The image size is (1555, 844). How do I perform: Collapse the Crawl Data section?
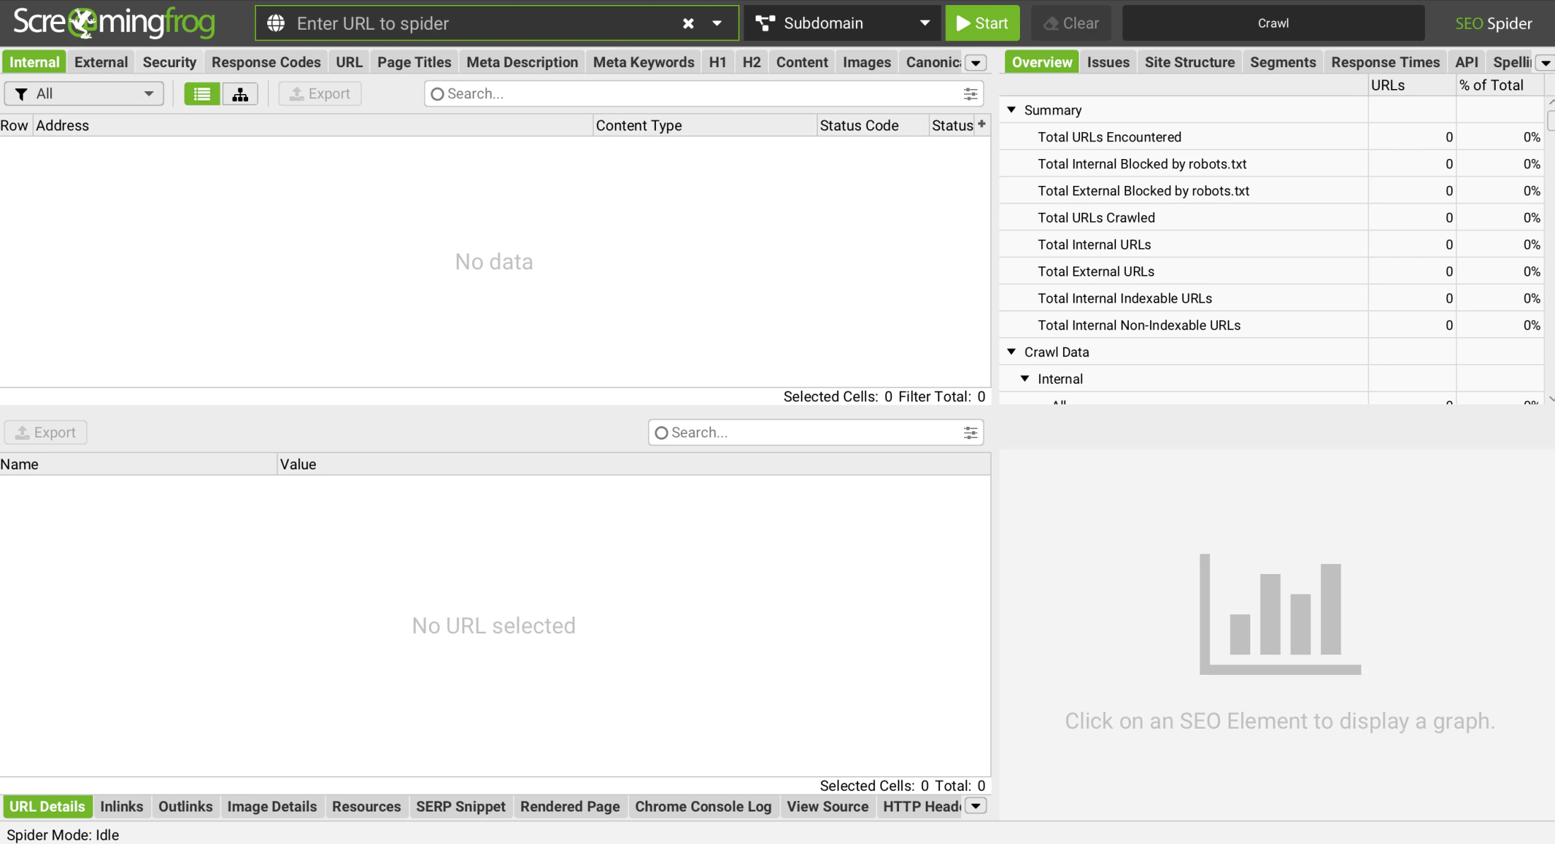click(x=1011, y=352)
